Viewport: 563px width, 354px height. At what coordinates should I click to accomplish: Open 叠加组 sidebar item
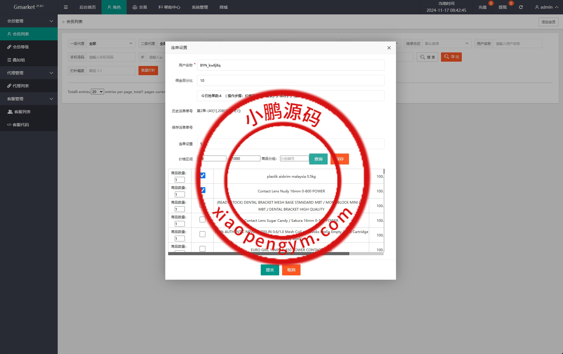click(18, 60)
